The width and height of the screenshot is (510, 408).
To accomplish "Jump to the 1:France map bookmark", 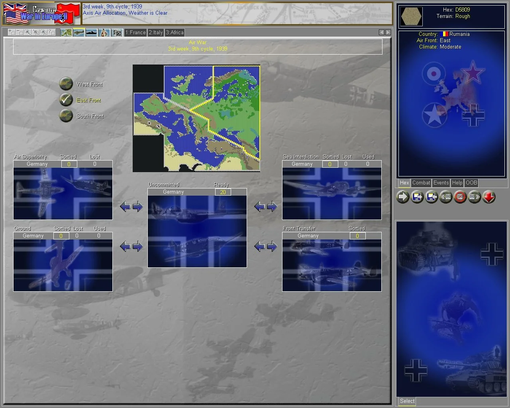I will click(x=135, y=33).
